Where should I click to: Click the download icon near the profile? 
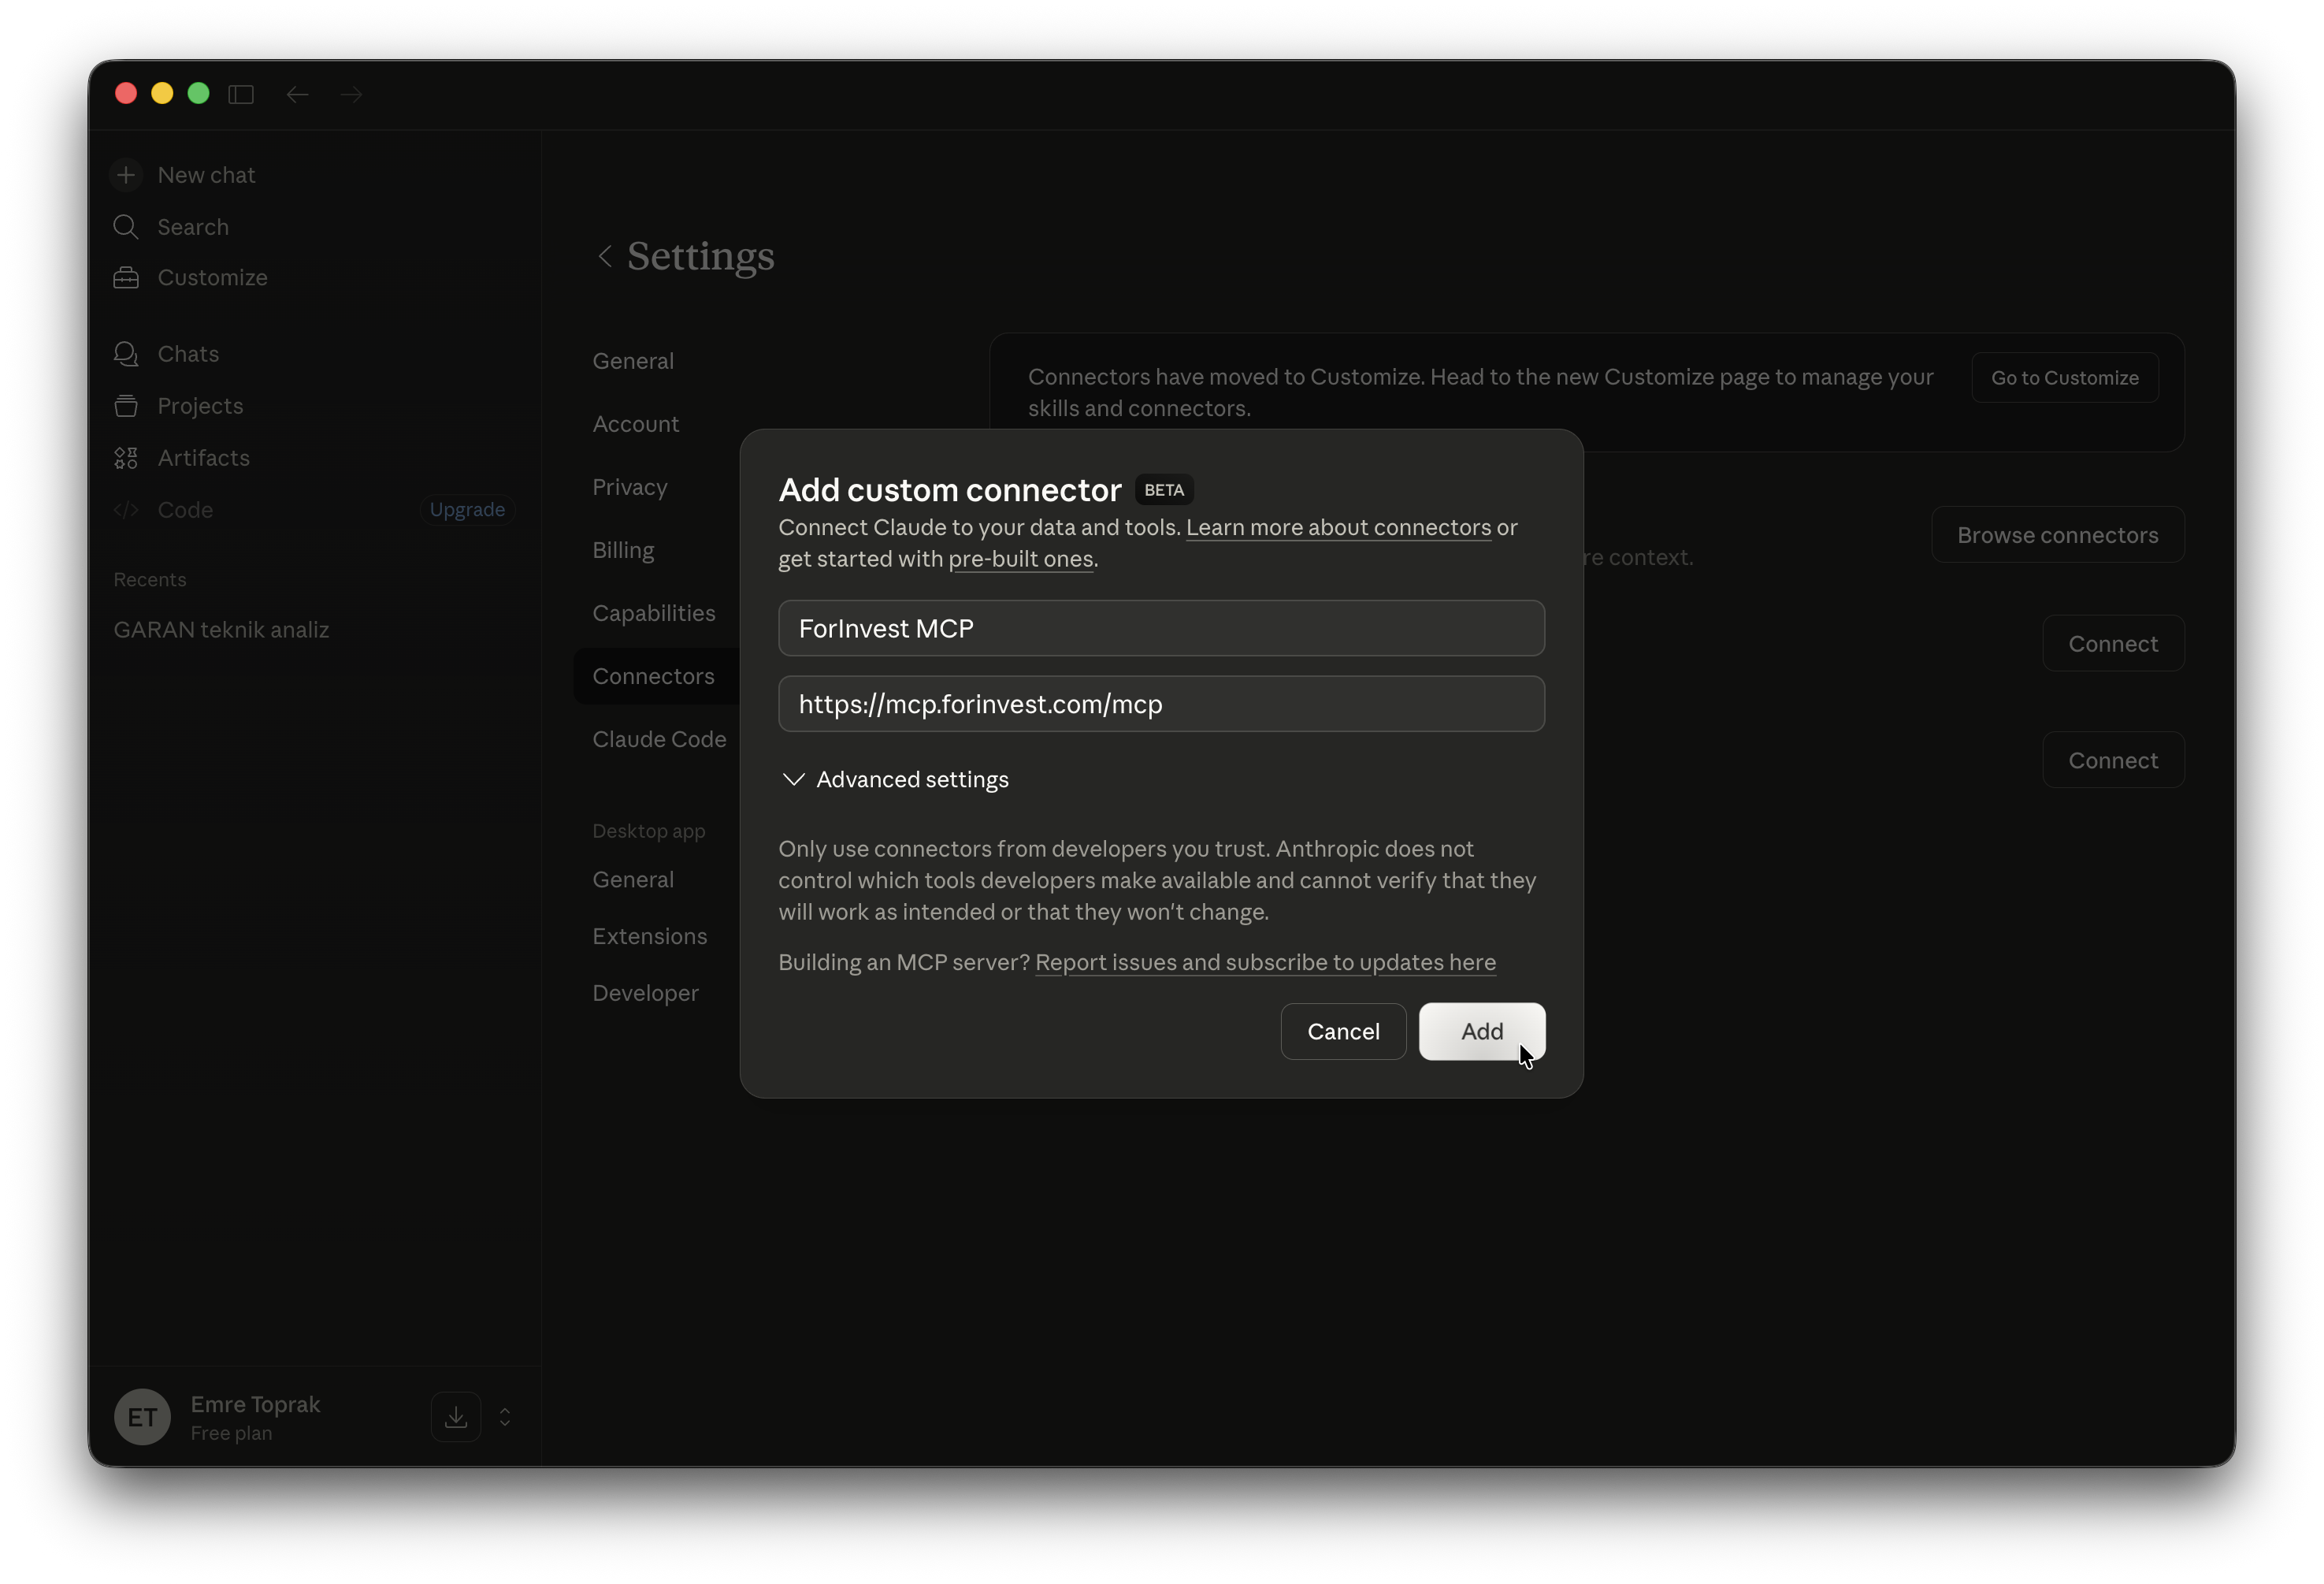[x=456, y=1417]
